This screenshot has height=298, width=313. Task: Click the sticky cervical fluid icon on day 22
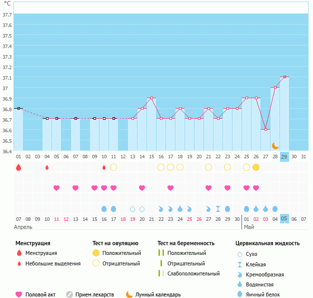(218, 208)
